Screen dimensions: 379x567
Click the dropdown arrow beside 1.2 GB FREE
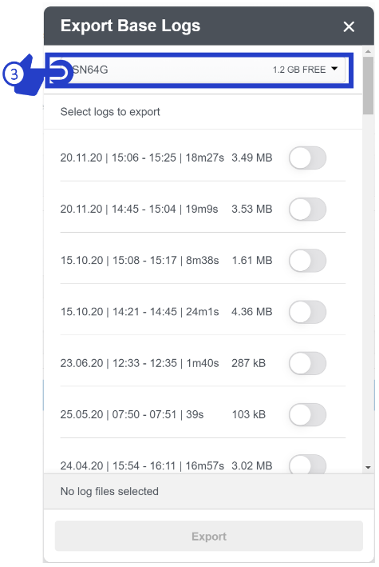coord(334,69)
